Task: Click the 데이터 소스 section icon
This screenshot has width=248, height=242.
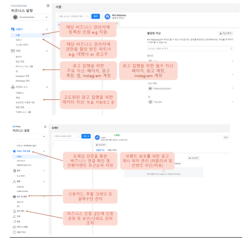Action: 13,87
